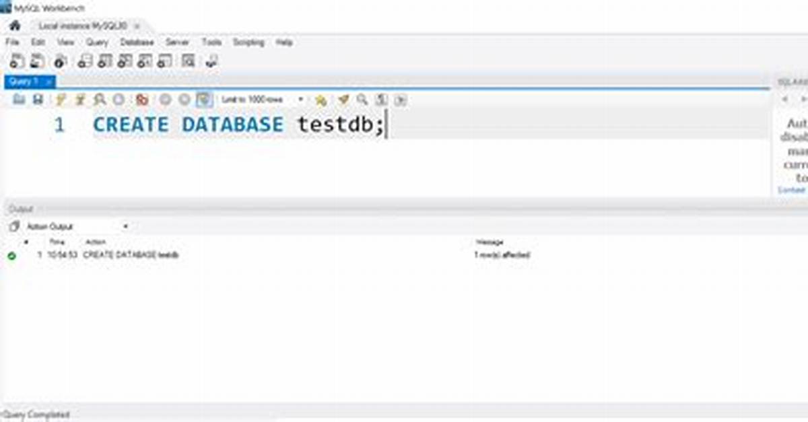Place cursor in SQL editor line 1

tap(431, 125)
